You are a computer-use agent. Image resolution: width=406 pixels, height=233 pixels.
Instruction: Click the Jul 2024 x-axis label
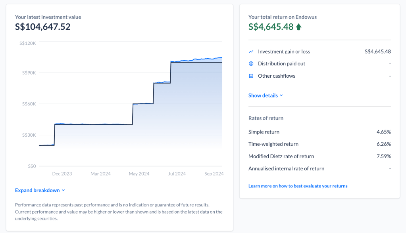coord(177,174)
